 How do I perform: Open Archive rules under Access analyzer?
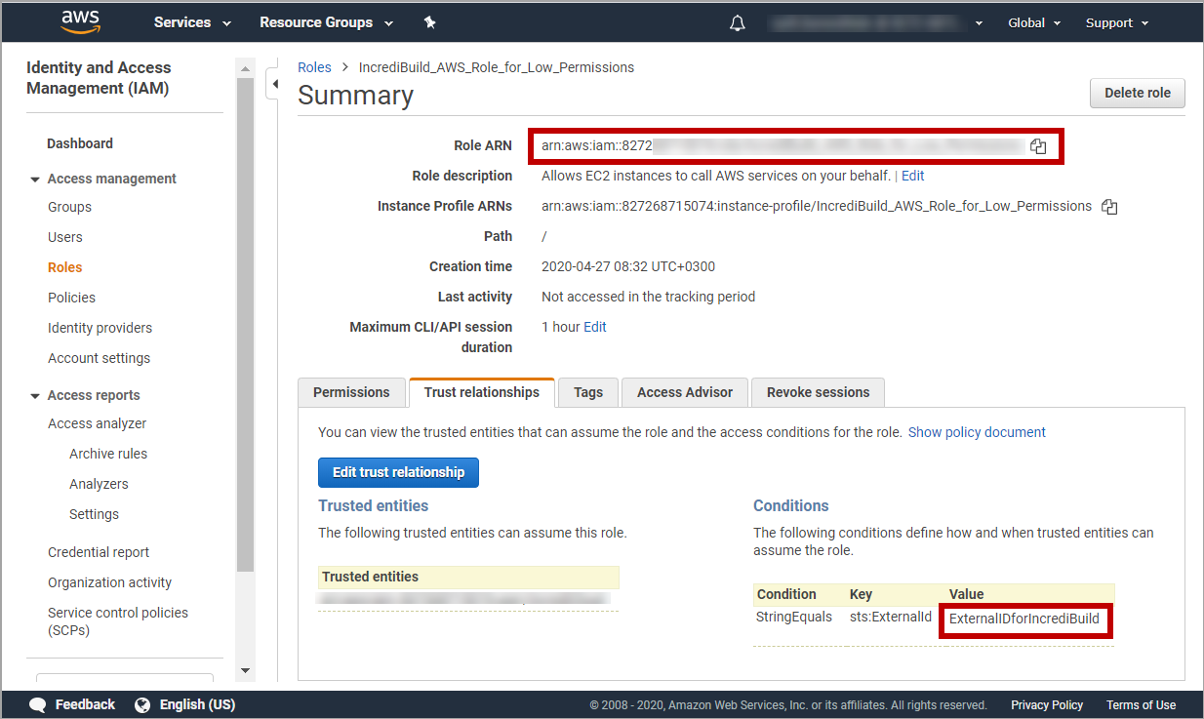(x=108, y=454)
